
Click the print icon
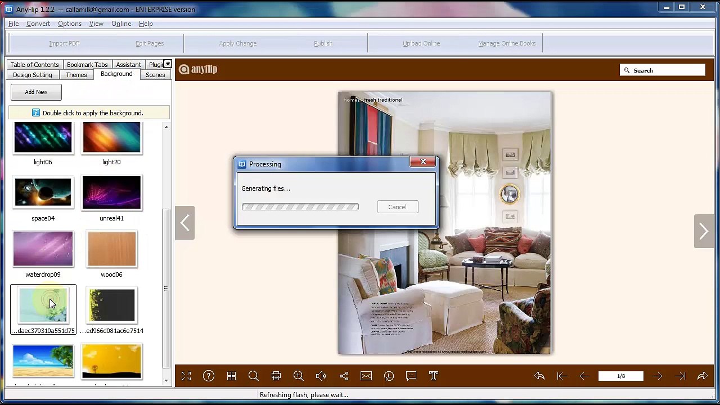276,376
